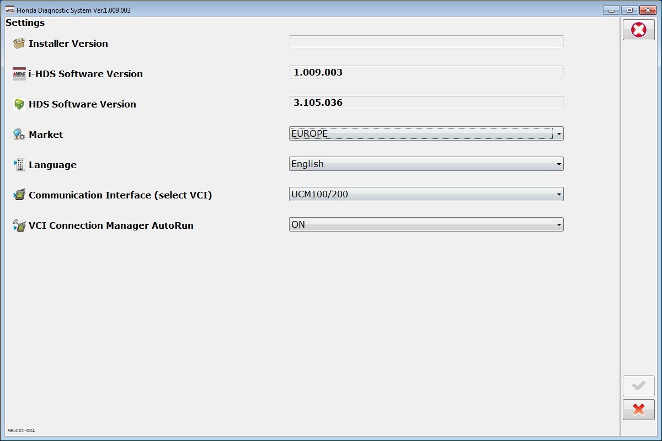Click the Honda Diagnostic System title bar icon
This screenshot has height=441, width=662.
10,10
